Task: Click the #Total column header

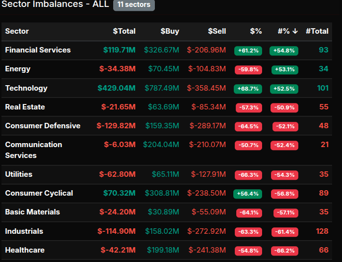Action: tap(317, 31)
